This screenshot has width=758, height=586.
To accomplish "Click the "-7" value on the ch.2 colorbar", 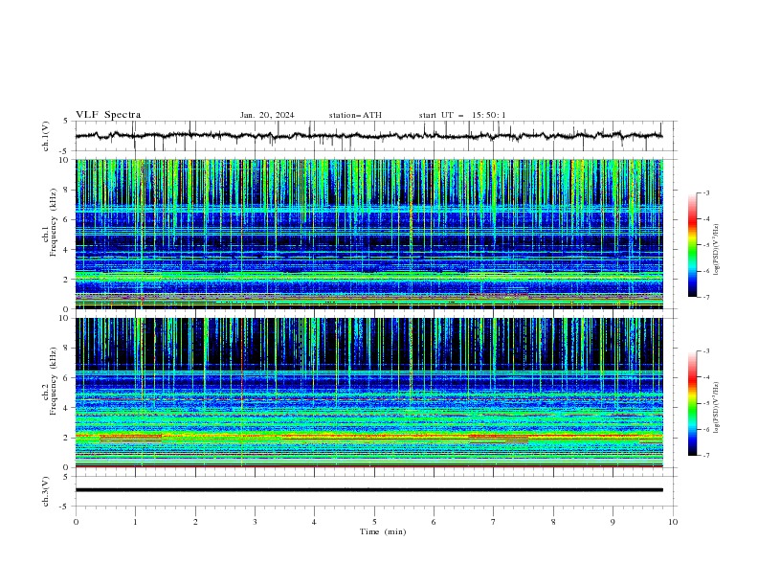I will (x=706, y=456).
